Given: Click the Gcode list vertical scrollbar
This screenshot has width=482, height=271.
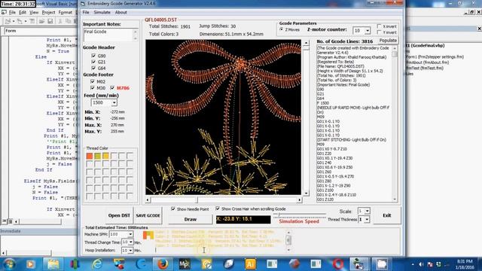Looking at the screenshot, I should pos(395,123).
